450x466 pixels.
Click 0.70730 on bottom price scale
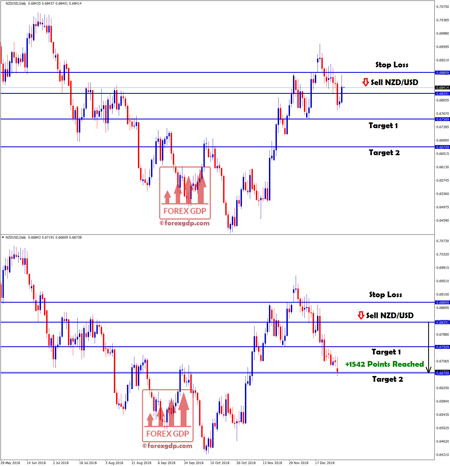point(443,241)
